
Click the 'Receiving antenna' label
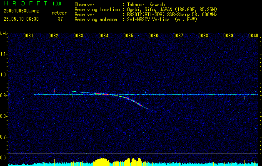[96, 20]
